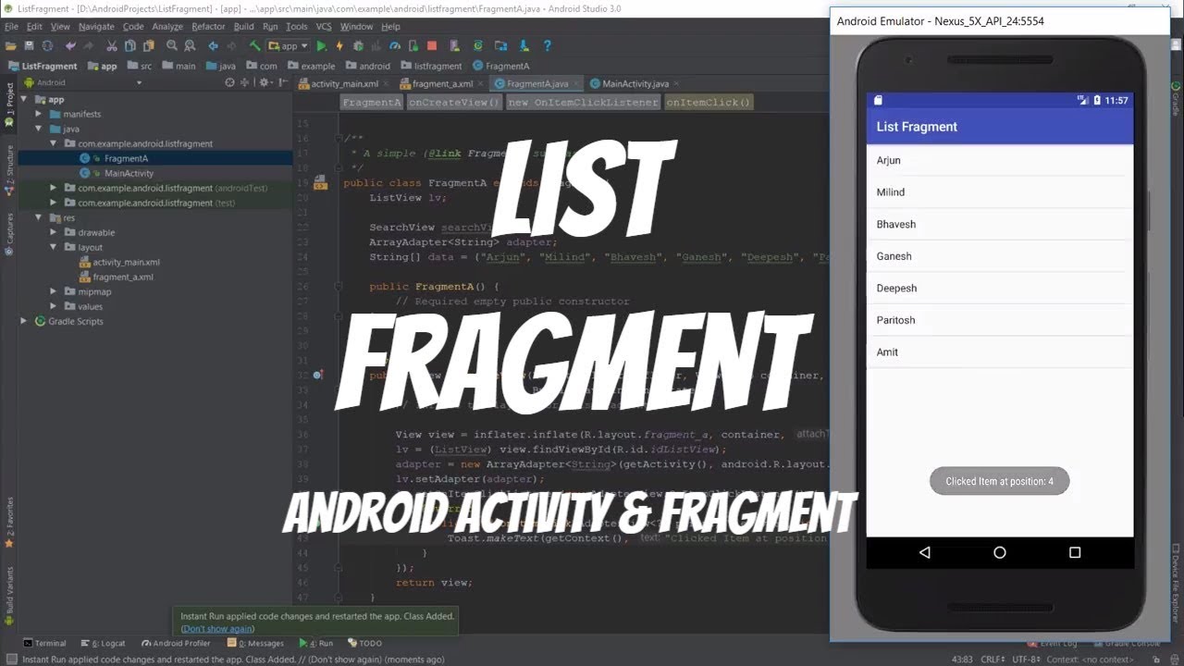Open the Build menu
The height and width of the screenshot is (666, 1184).
point(243,27)
